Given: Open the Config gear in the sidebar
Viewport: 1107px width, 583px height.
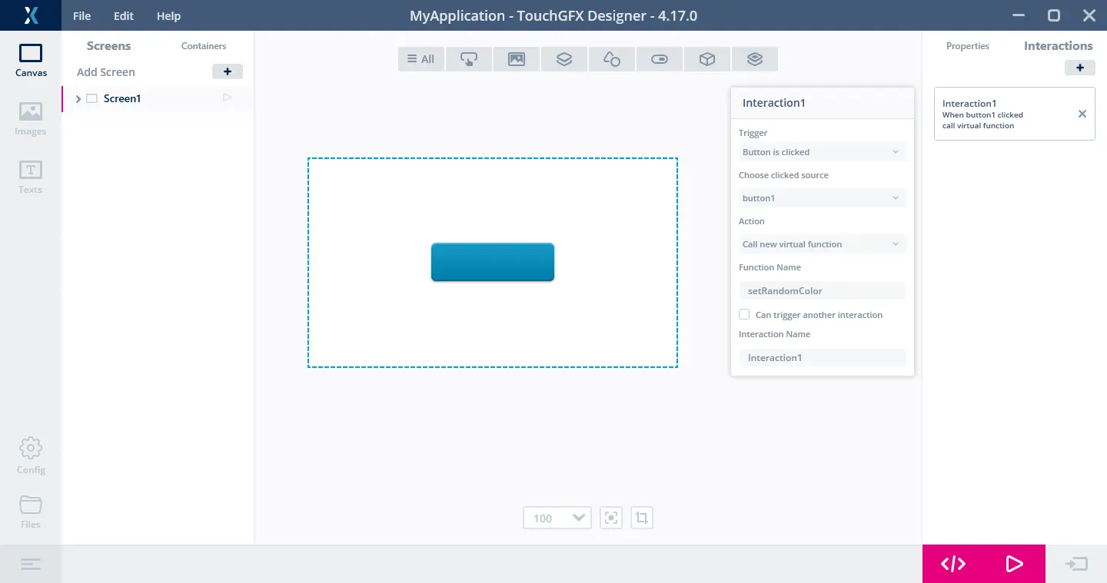Looking at the screenshot, I should point(31,455).
